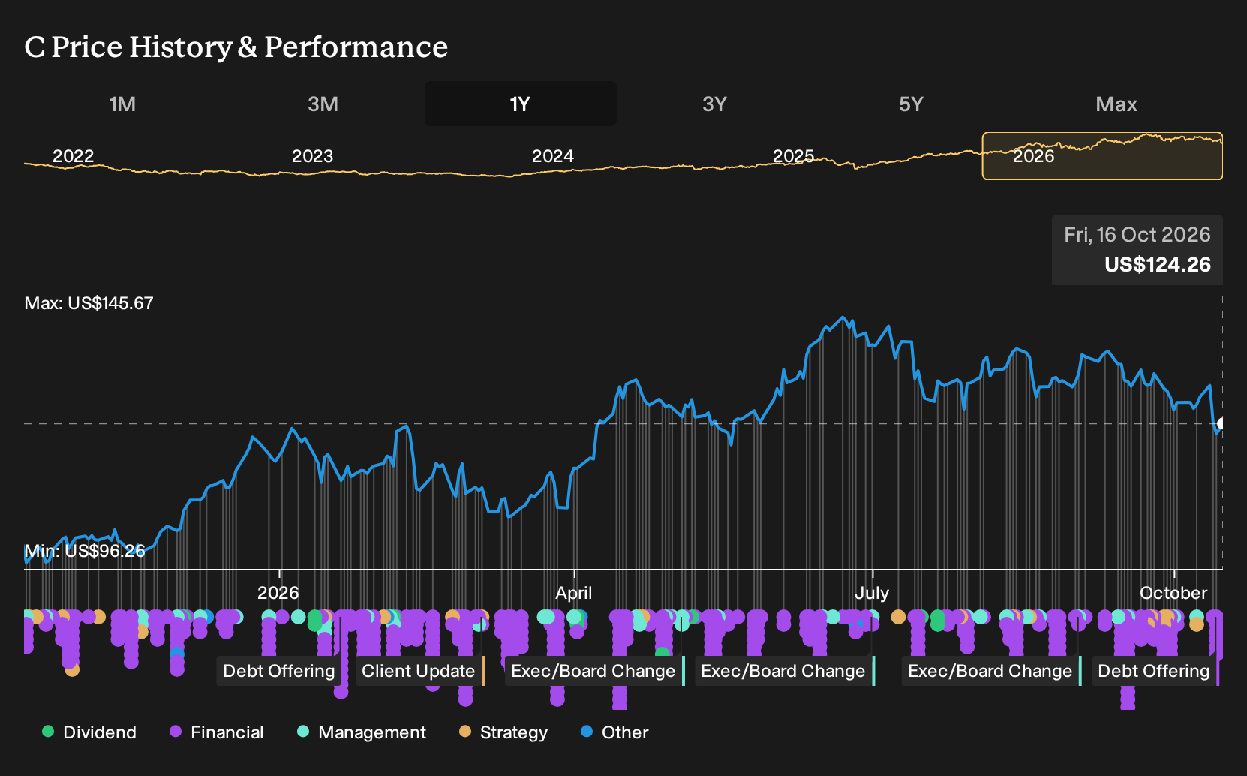1247x776 pixels.
Task: Switch to the 5Y time range
Action: click(x=911, y=104)
